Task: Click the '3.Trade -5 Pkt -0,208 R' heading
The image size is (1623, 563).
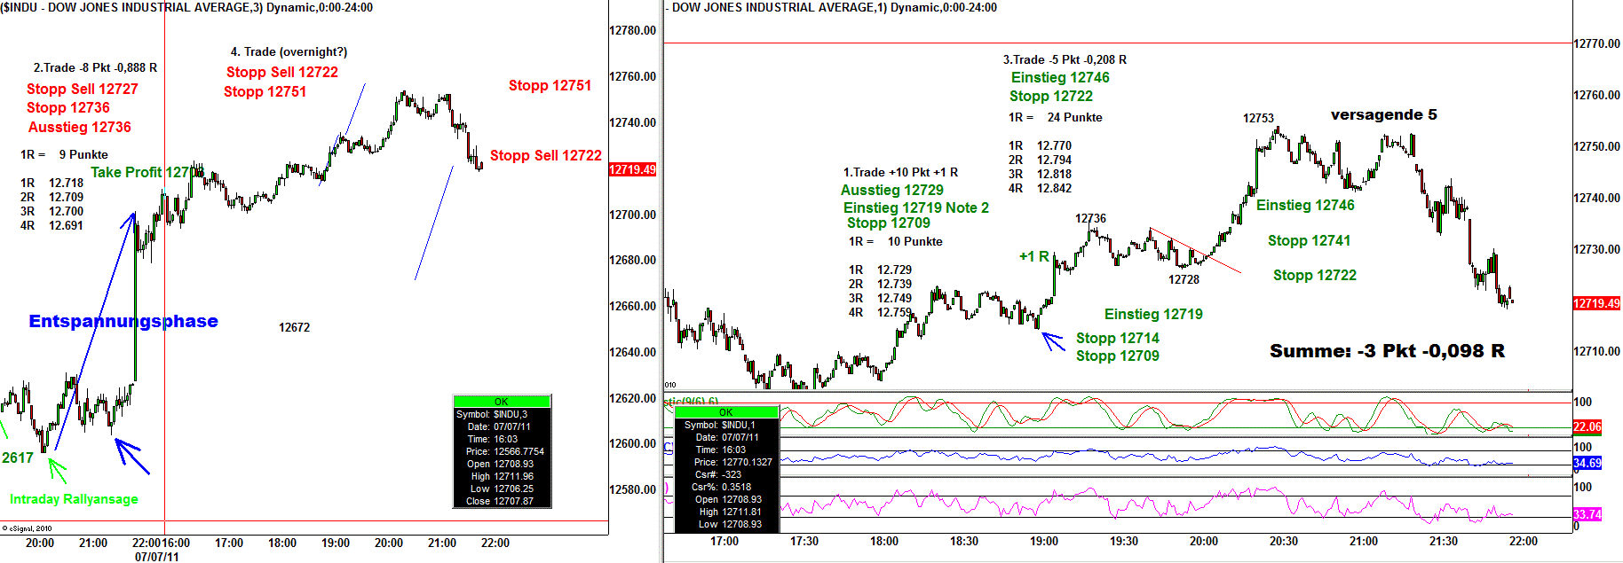Action: (x=1065, y=59)
